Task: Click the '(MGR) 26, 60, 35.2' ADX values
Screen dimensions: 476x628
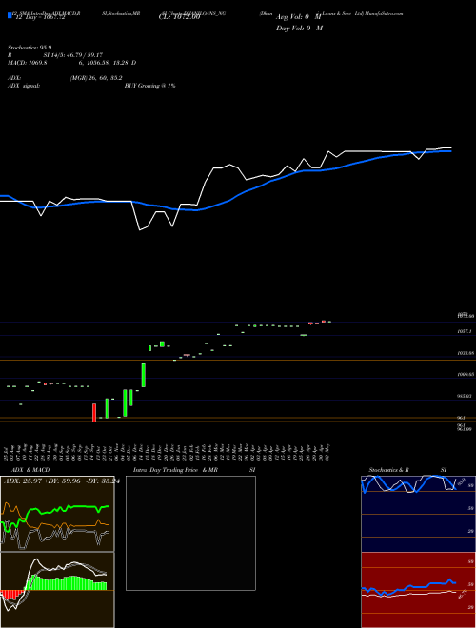Action: point(96,78)
